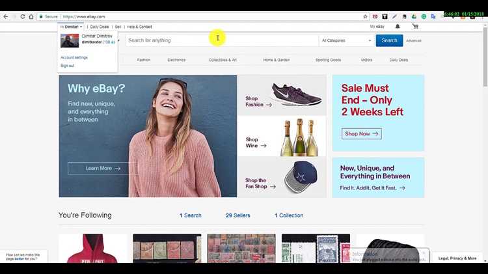The height and width of the screenshot is (274, 488).
Task: Open Daily Deals in the top bar
Action: 100,27
